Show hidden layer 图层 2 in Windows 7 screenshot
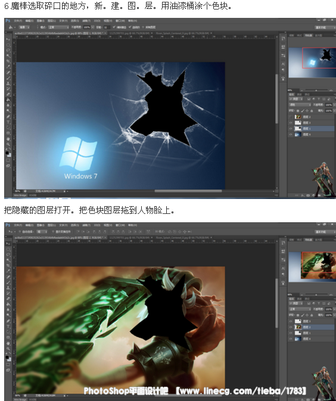336x401 pixels. (291, 117)
